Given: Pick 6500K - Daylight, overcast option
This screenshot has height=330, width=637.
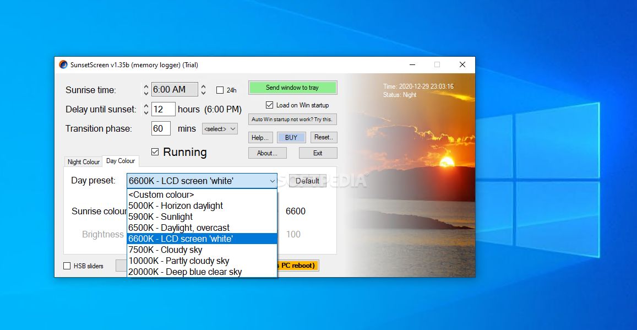Looking at the screenshot, I should click(x=202, y=228).
